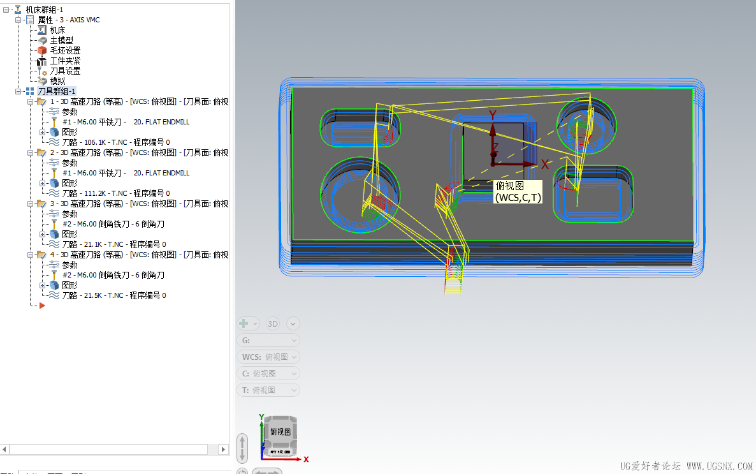
Task: Open 参数 parameters of operation 1
Action: (x=69, y=112)
